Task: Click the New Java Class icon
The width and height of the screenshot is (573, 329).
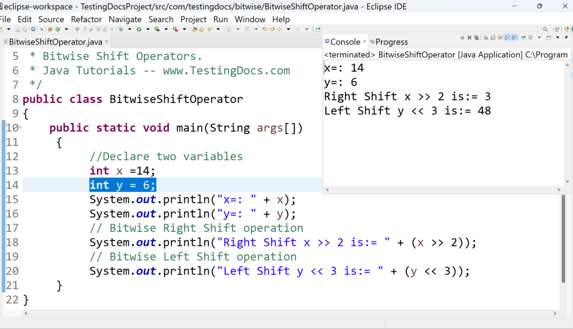Action: click(58, 30)
